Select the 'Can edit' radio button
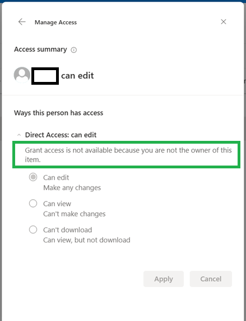Image resolution: width=246 pixels, height=321 pixels. [33, 177]
